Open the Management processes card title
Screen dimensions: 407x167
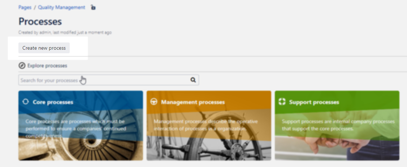[x=193, y=102]
